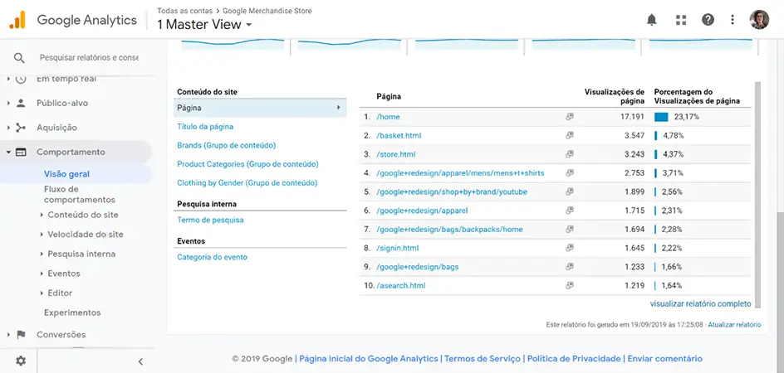Open /home page in new window icon
Viewport: 784px width, 373px height.
click(x=569, y=116)
